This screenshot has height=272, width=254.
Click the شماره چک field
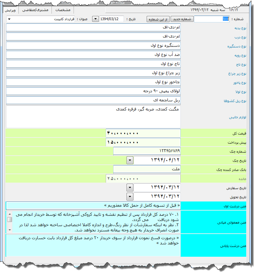pos(147,151)
